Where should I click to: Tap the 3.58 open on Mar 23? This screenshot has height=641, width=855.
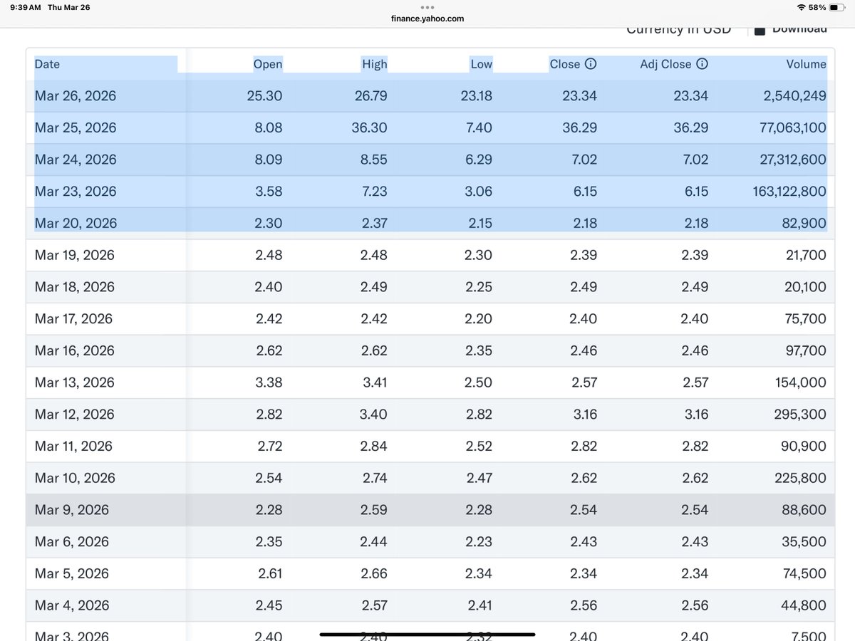[269, 191]
